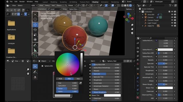
Task: Expand the Area.000 outliner item
Action: tap(143, 14)
